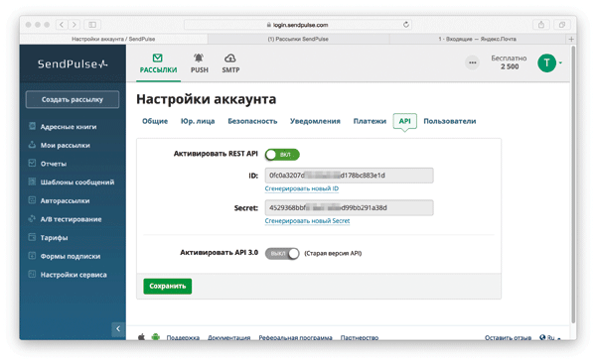Screen dimensions: 596x363
Task: Click Сгенерировать новый Secret link
Action: 307,221
